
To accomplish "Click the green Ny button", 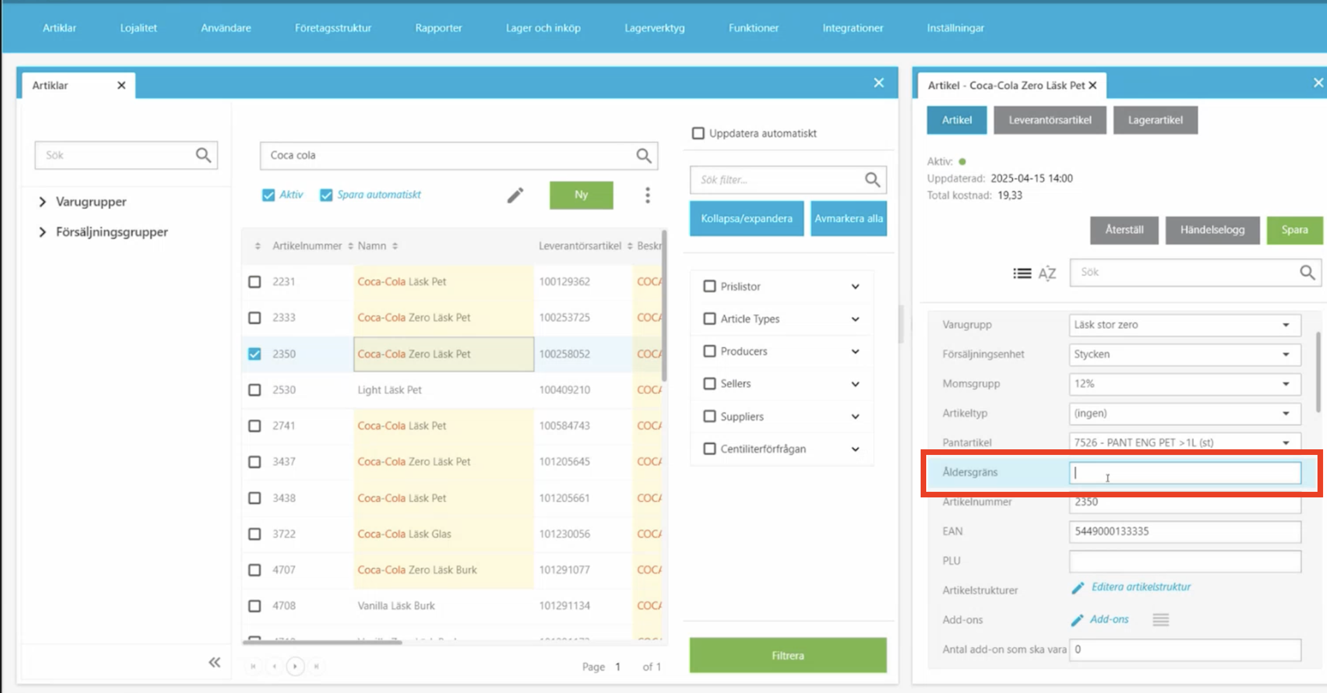I will coord(581,195).
